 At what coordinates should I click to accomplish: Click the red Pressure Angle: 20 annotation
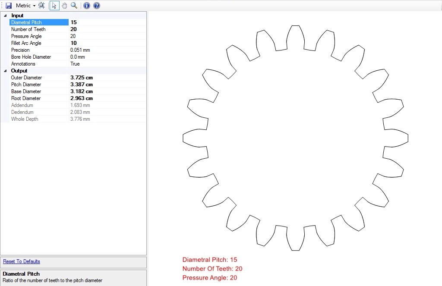tap(210, 278)
